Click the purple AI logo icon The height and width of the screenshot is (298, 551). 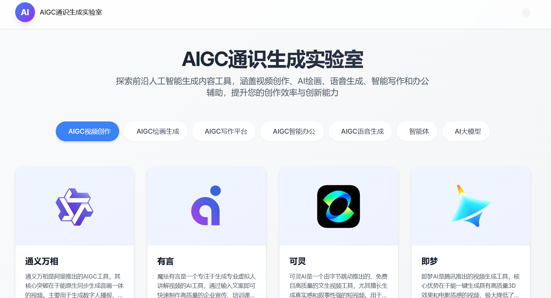point(25,12)
